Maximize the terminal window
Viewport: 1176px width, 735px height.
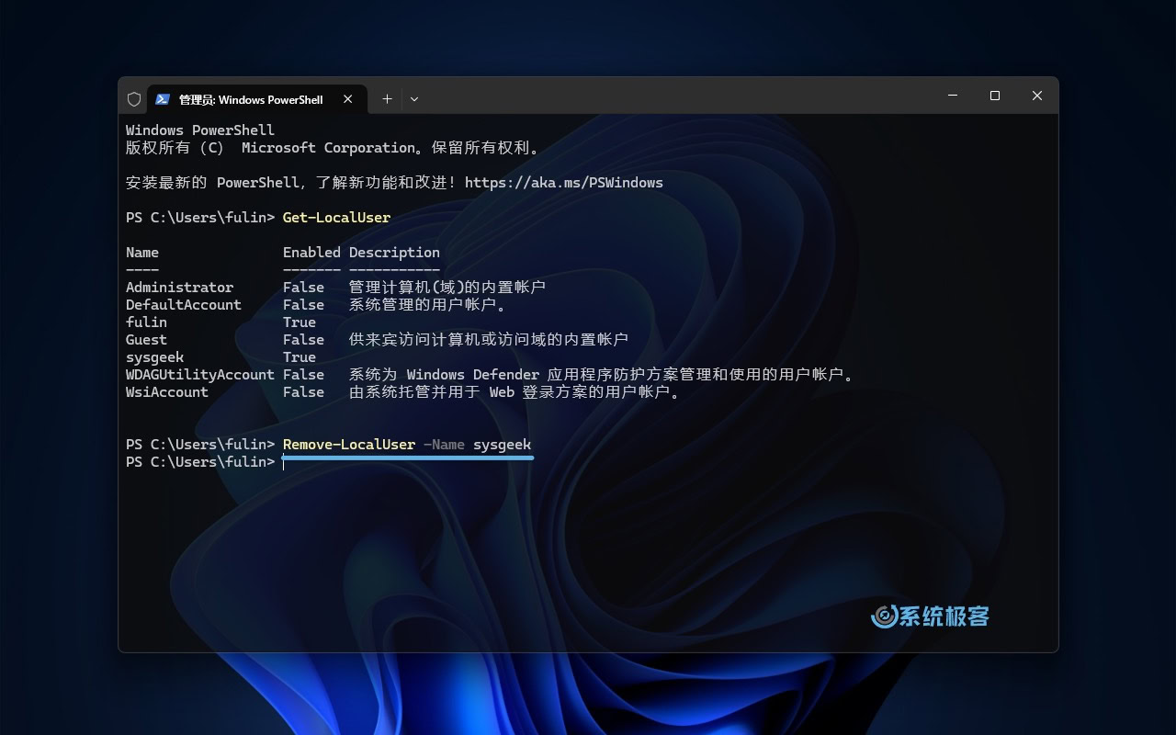pos(995,96)
